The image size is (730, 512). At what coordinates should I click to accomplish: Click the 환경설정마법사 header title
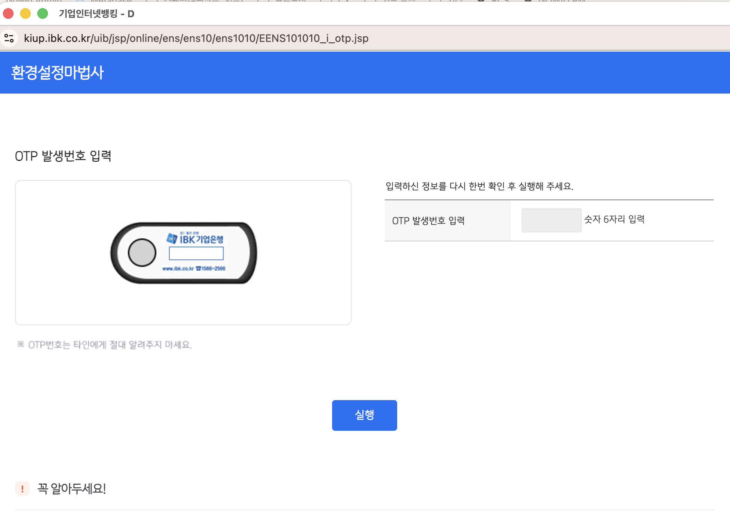(x=57, y=73)
